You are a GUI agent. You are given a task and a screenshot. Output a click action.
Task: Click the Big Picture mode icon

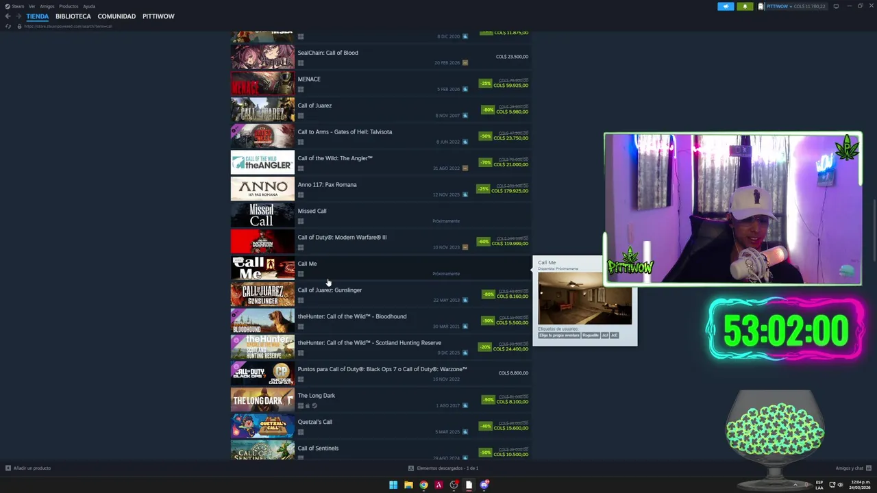[836, 6]
